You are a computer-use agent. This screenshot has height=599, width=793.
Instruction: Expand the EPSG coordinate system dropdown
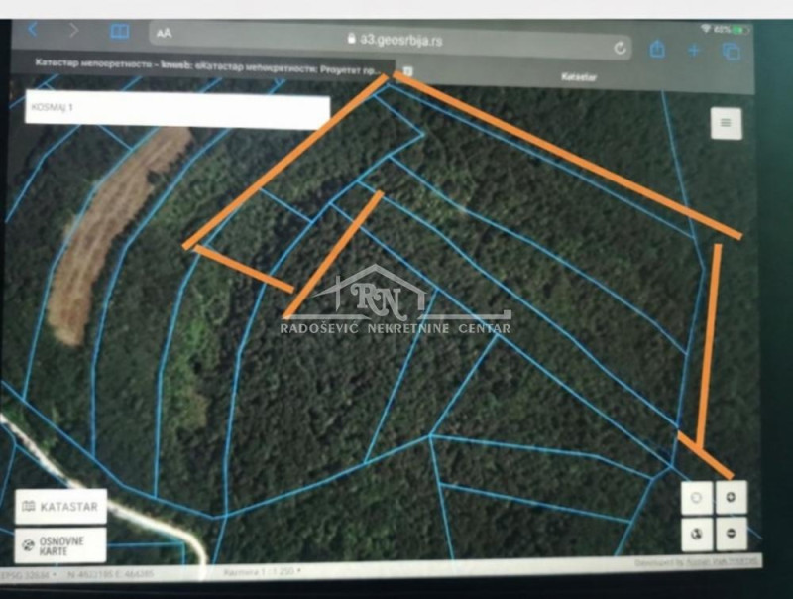click(28, 573)
